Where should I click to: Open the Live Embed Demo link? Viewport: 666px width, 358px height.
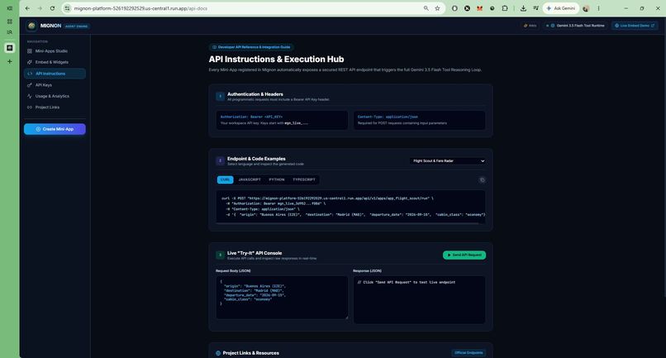click(x=635, y=26)
